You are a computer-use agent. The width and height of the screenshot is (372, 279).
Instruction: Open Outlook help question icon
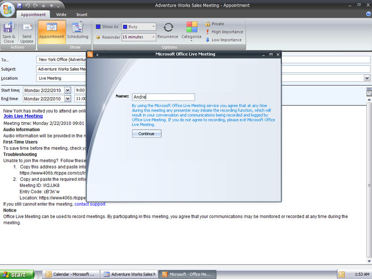point(369,14)
